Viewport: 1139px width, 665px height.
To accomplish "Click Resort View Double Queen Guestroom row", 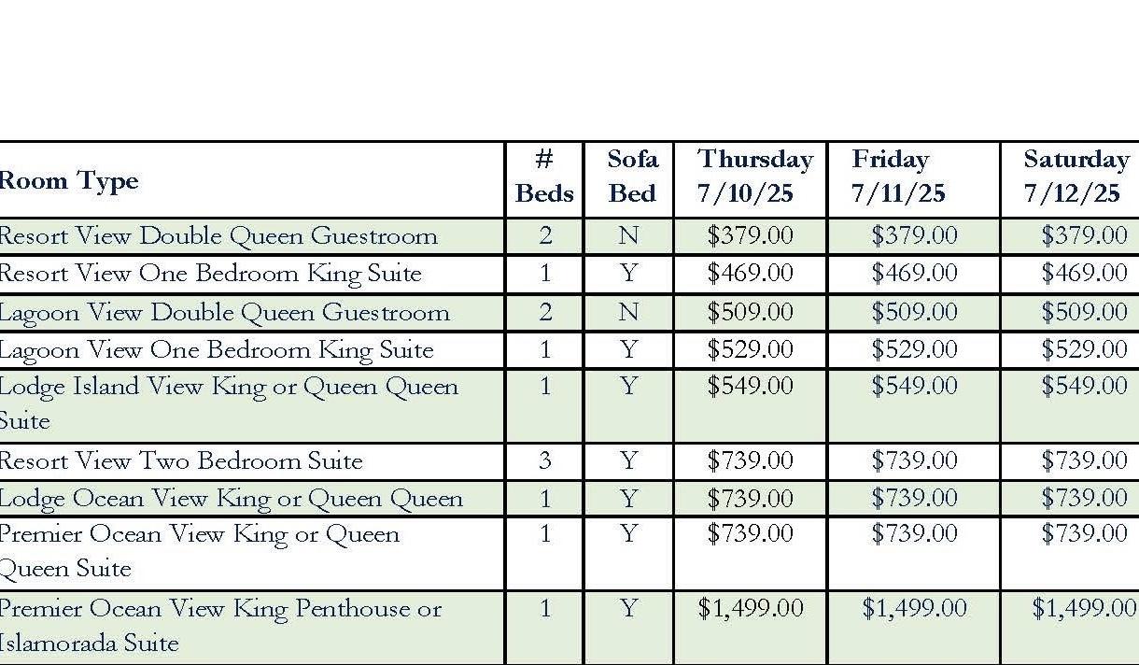I will point(569,236).
